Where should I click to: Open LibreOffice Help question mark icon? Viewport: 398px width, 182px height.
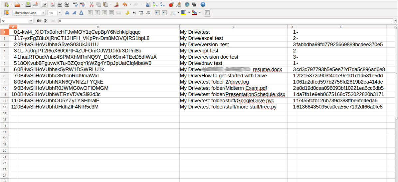click(x=203, y=4)
